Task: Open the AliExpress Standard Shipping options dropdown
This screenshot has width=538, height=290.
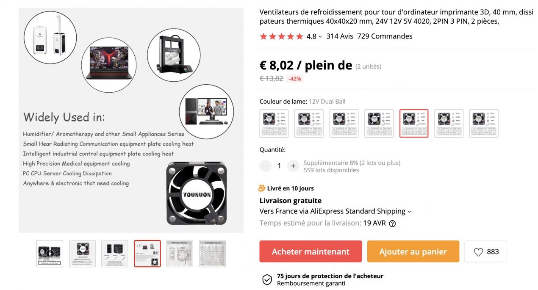Action: (409, 212)
